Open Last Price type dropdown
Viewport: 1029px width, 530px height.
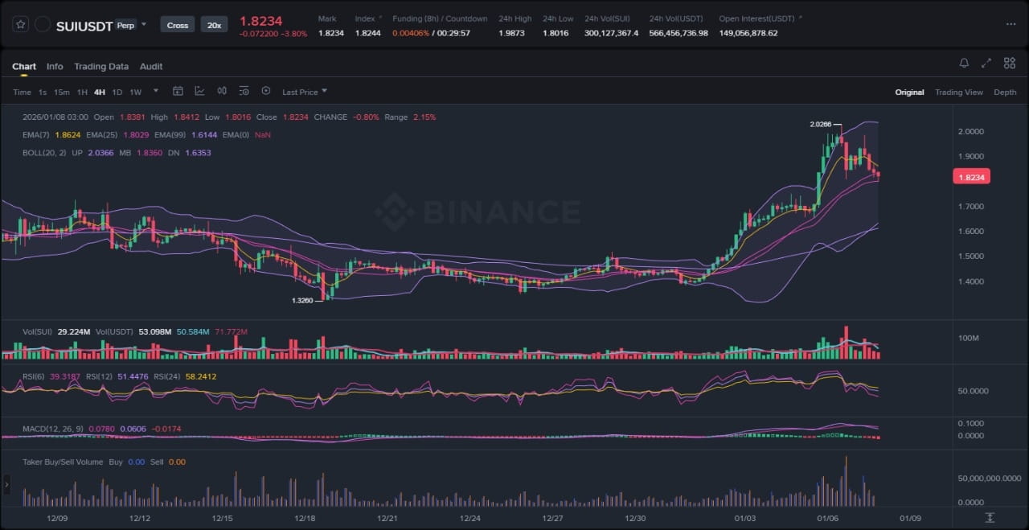[x=305, y=92]
